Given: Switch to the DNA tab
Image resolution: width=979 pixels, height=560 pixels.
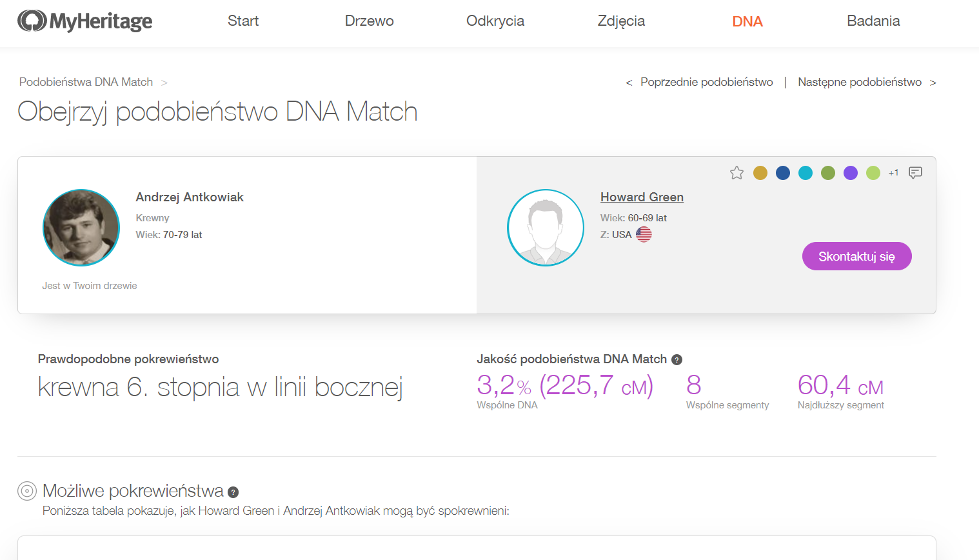Looking at the screenshot, I should coord(747,21).
